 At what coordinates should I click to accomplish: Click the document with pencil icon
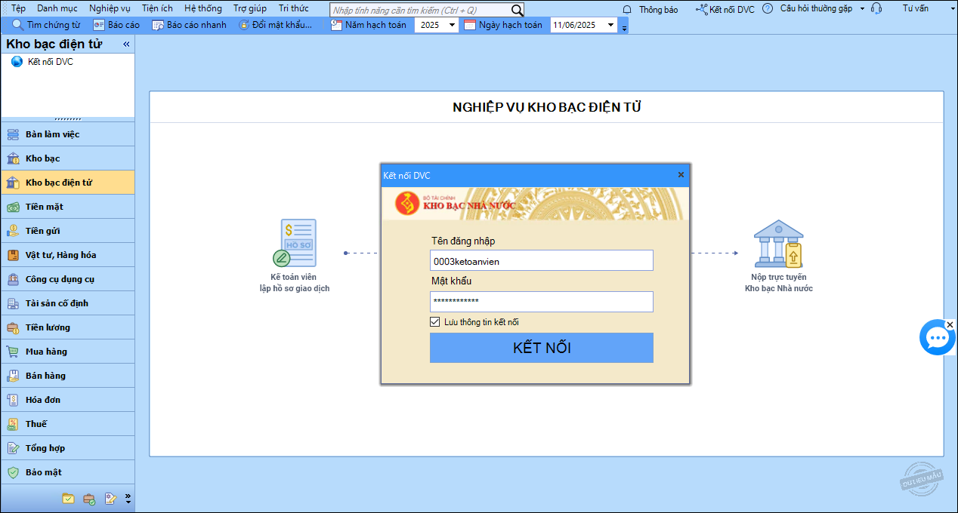(110, 499)
